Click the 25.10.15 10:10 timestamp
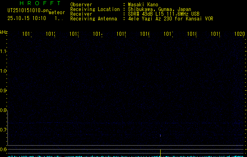Screen dimensions: 247x157 point(27,18)
